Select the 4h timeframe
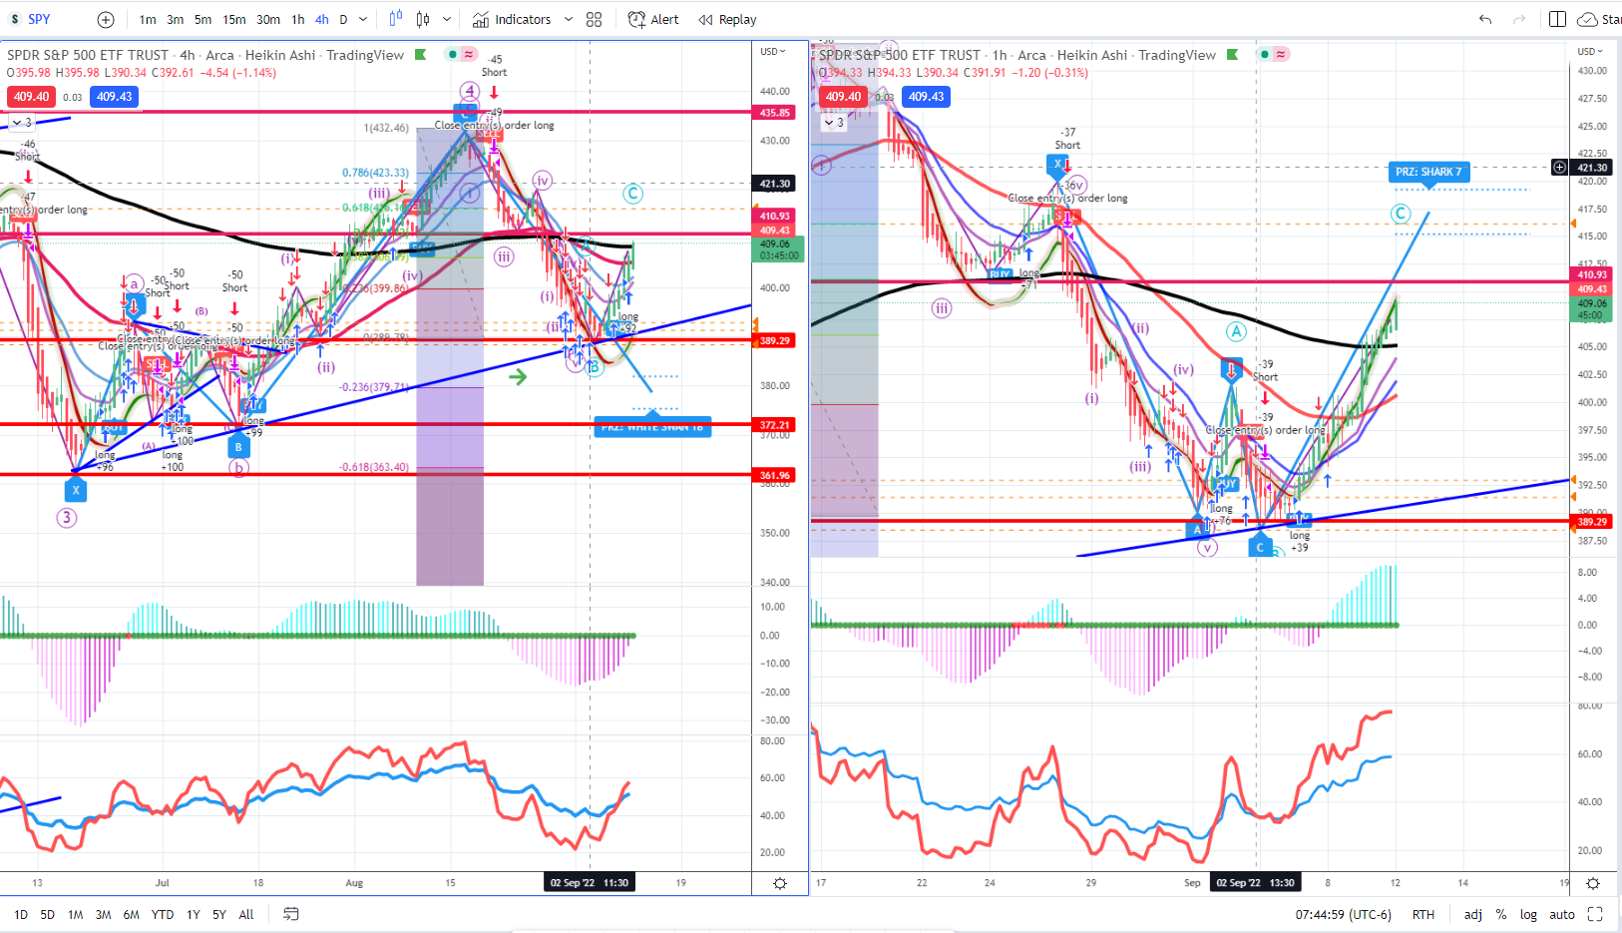Image resolution: width=1622 pixels, height=933 pixels. coord(322,19)
